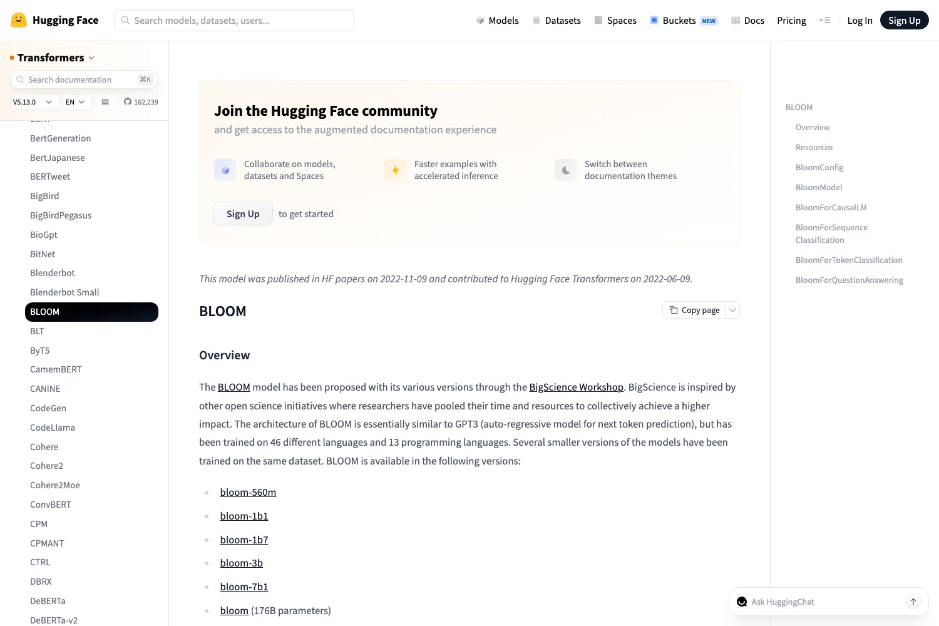Click the lightning bolt accelerated inference icon
This screenshot has height=626, width=939.
point(396,170)
